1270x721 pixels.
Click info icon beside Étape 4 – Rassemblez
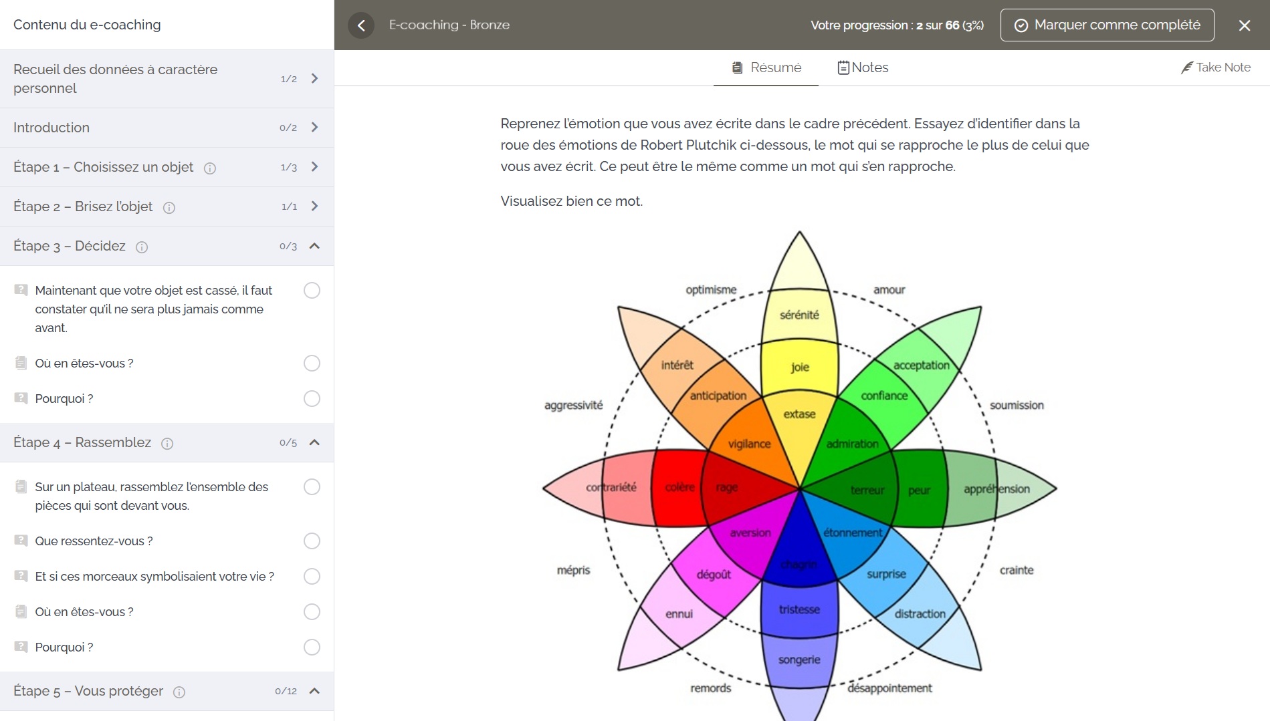pos(167,444)
